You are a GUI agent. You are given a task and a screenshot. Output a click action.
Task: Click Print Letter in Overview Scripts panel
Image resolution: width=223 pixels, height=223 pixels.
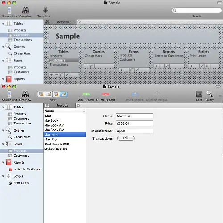pos(198,56)
